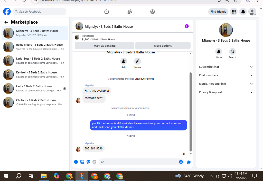The width and height of the screenshot is (263, 181).
Task: Click the "Hi, is this available?" message
Action: 97,91
